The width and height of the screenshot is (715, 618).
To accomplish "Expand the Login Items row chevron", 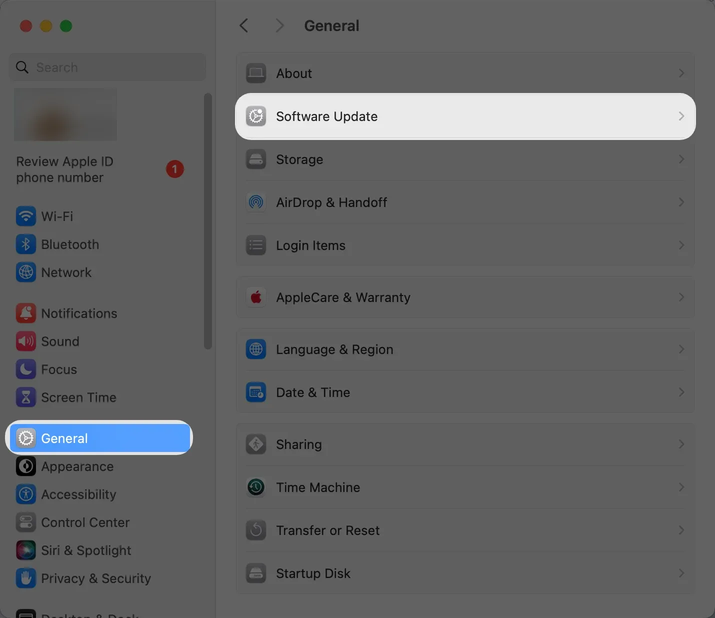I will click(x=681, y=245).
